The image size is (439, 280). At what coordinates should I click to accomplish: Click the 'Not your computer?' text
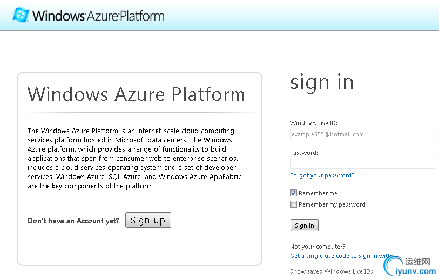(318, 247)
